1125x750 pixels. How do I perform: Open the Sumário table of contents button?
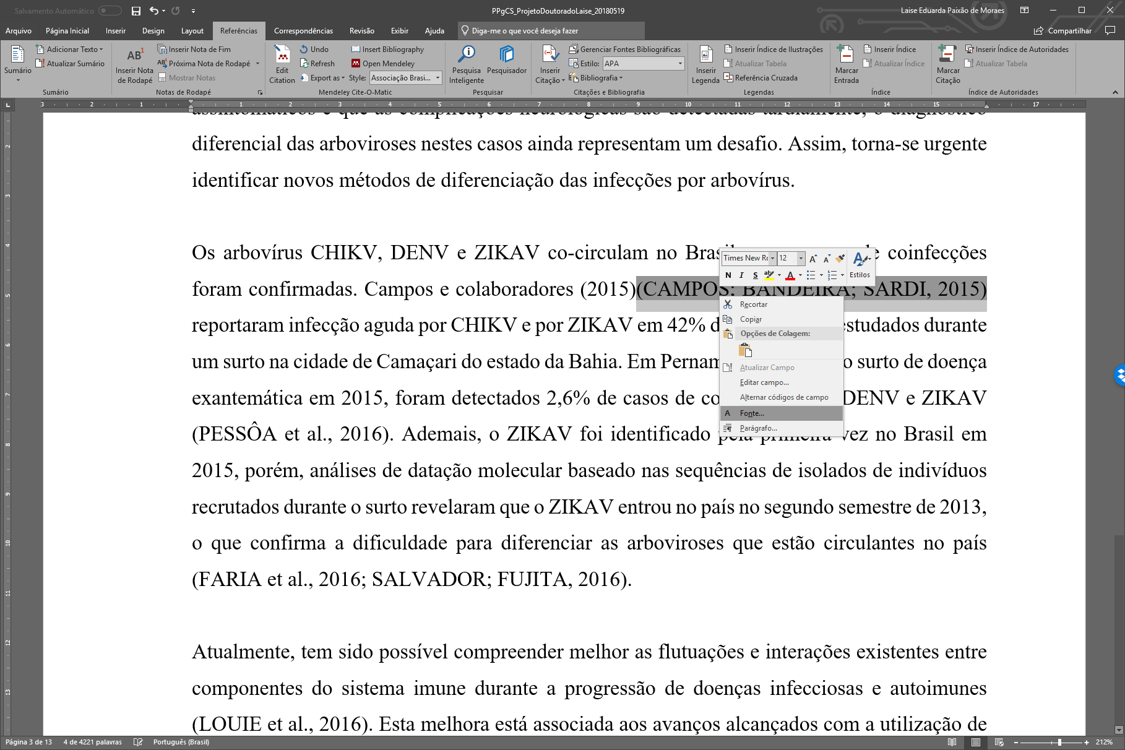[x=17, y=64]
